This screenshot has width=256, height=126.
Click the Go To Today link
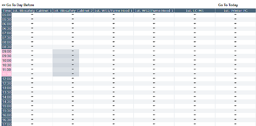[x=228, y=5]
